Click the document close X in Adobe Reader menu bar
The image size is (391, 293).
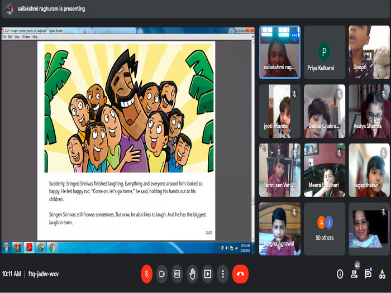(x=252, y=37)
